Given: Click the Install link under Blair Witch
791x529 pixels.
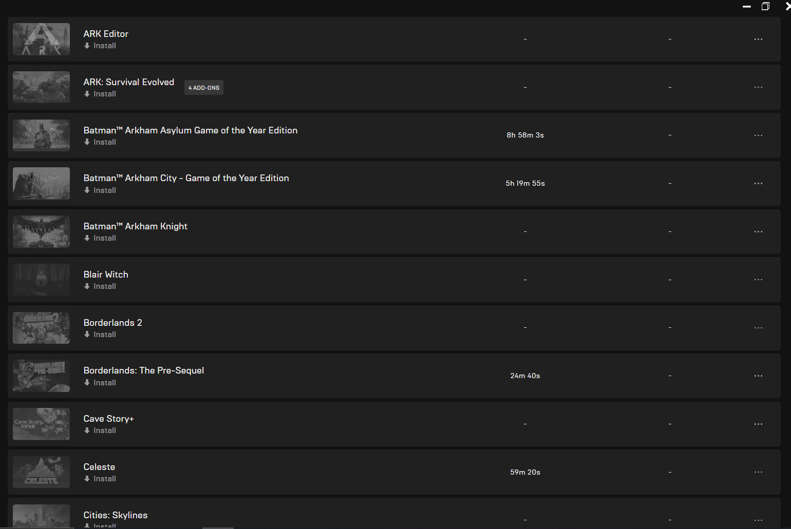Looking at the screenshot, I should click(100, 286).
